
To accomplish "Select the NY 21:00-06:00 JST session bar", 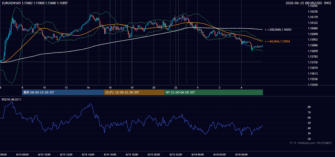I will 214,92.
